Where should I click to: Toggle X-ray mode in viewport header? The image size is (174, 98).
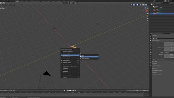(141, 5)
